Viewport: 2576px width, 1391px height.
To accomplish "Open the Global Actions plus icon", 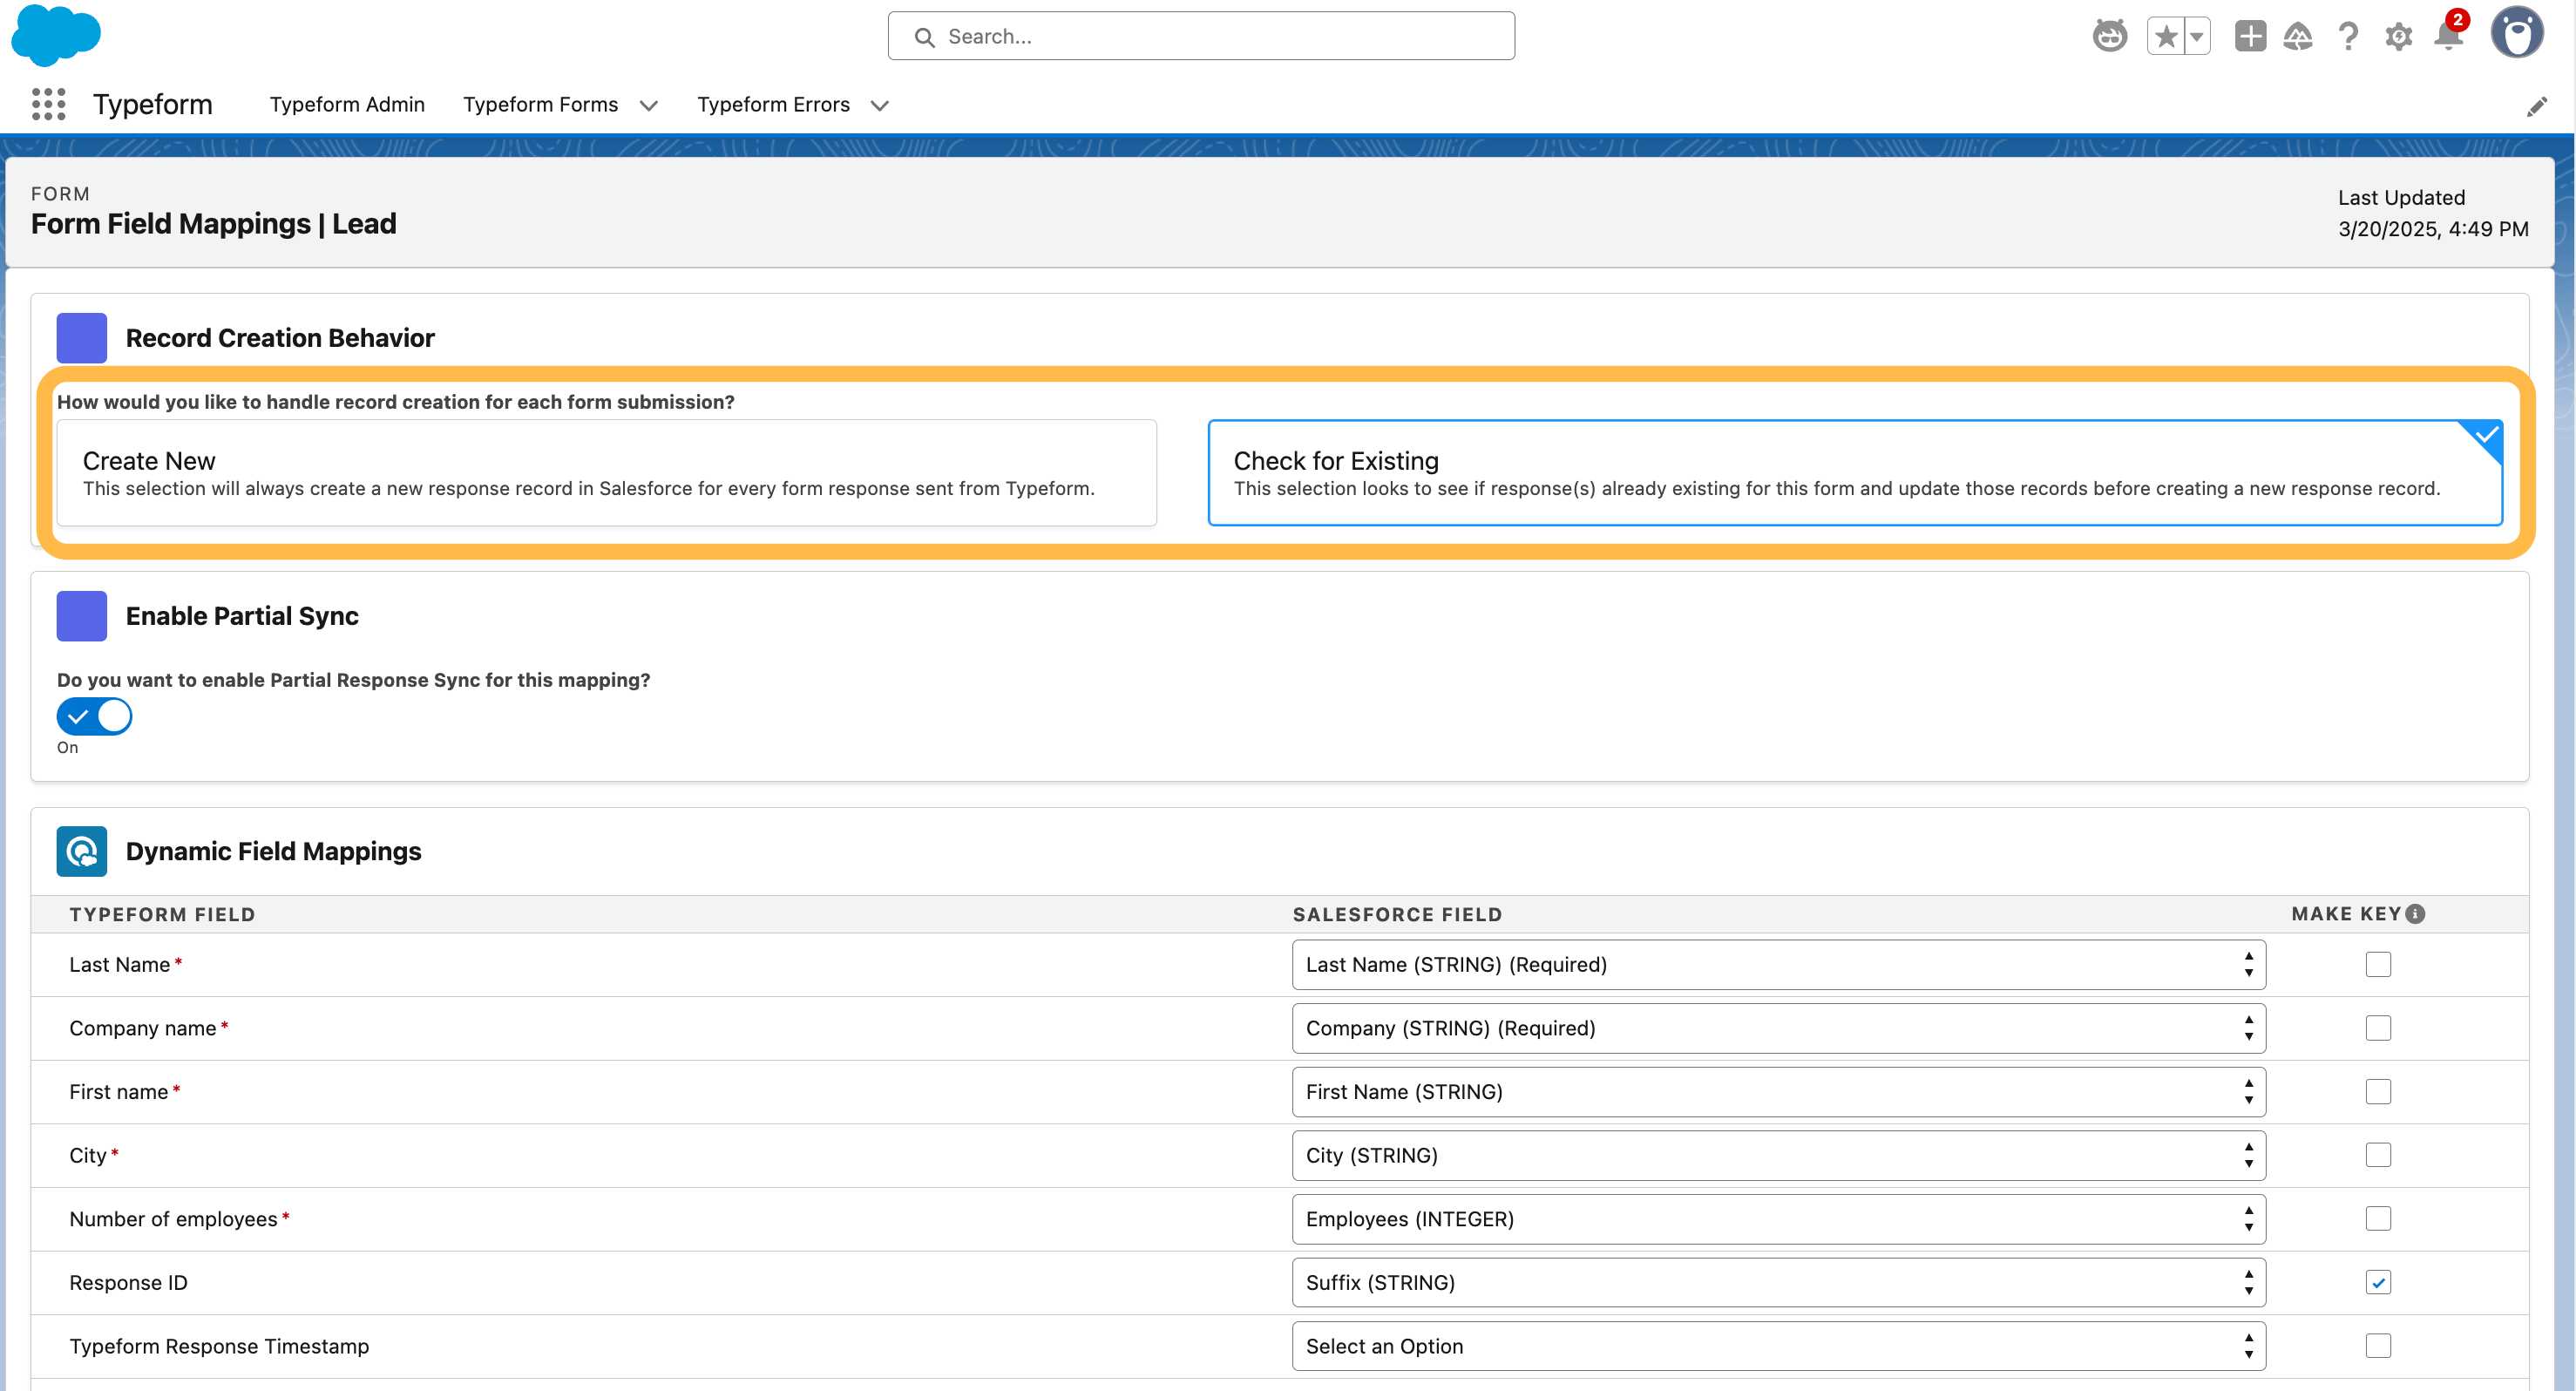I will 2250,37.
